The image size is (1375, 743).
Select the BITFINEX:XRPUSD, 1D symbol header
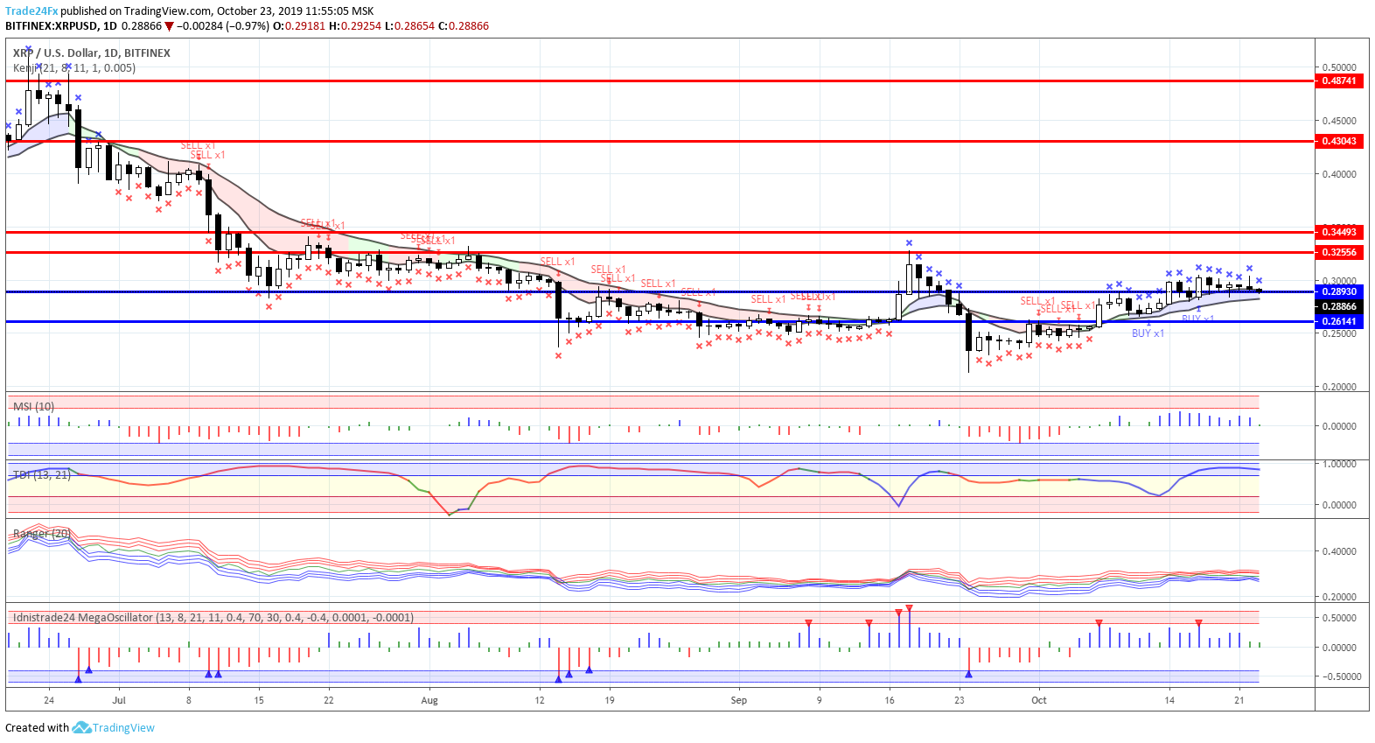(61, 26)
